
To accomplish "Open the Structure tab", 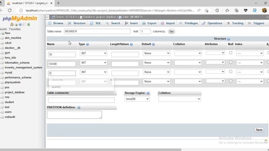I will click(76, 23).
